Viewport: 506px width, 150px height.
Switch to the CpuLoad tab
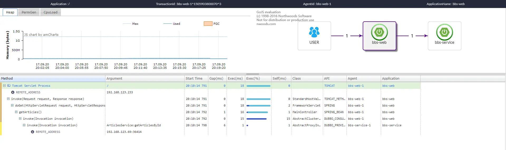point(50,12)
